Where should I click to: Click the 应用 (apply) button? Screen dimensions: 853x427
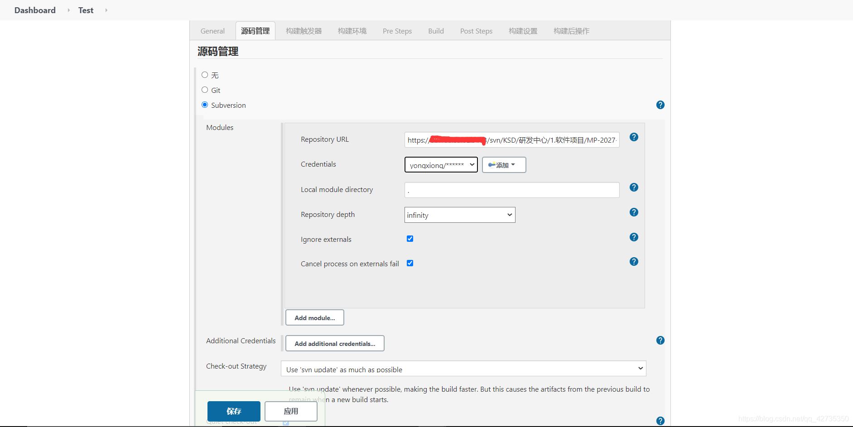(x=291, y=411)
